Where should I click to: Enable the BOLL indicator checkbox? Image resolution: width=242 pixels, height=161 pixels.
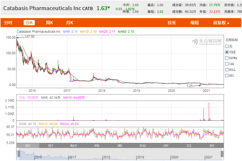coord(227,70)
